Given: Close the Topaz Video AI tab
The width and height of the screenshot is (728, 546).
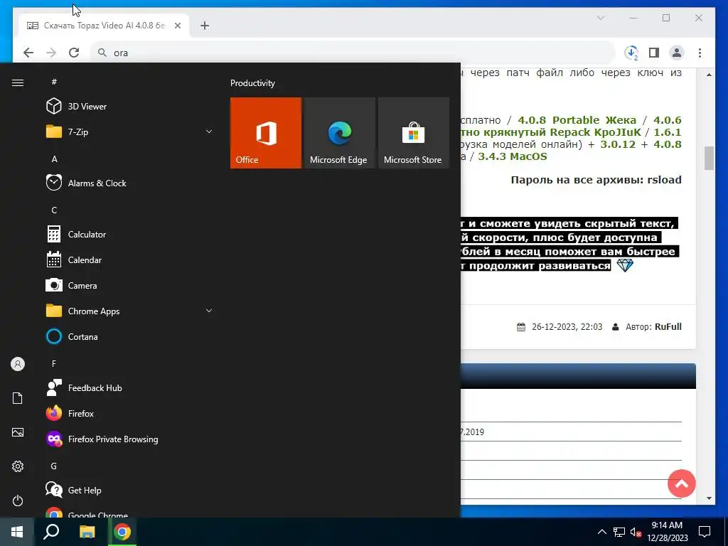Looking at the screenshot, I should point(177,26).
